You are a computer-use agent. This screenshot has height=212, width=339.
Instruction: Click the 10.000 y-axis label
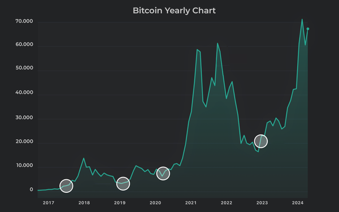click(x=25, y=165)
